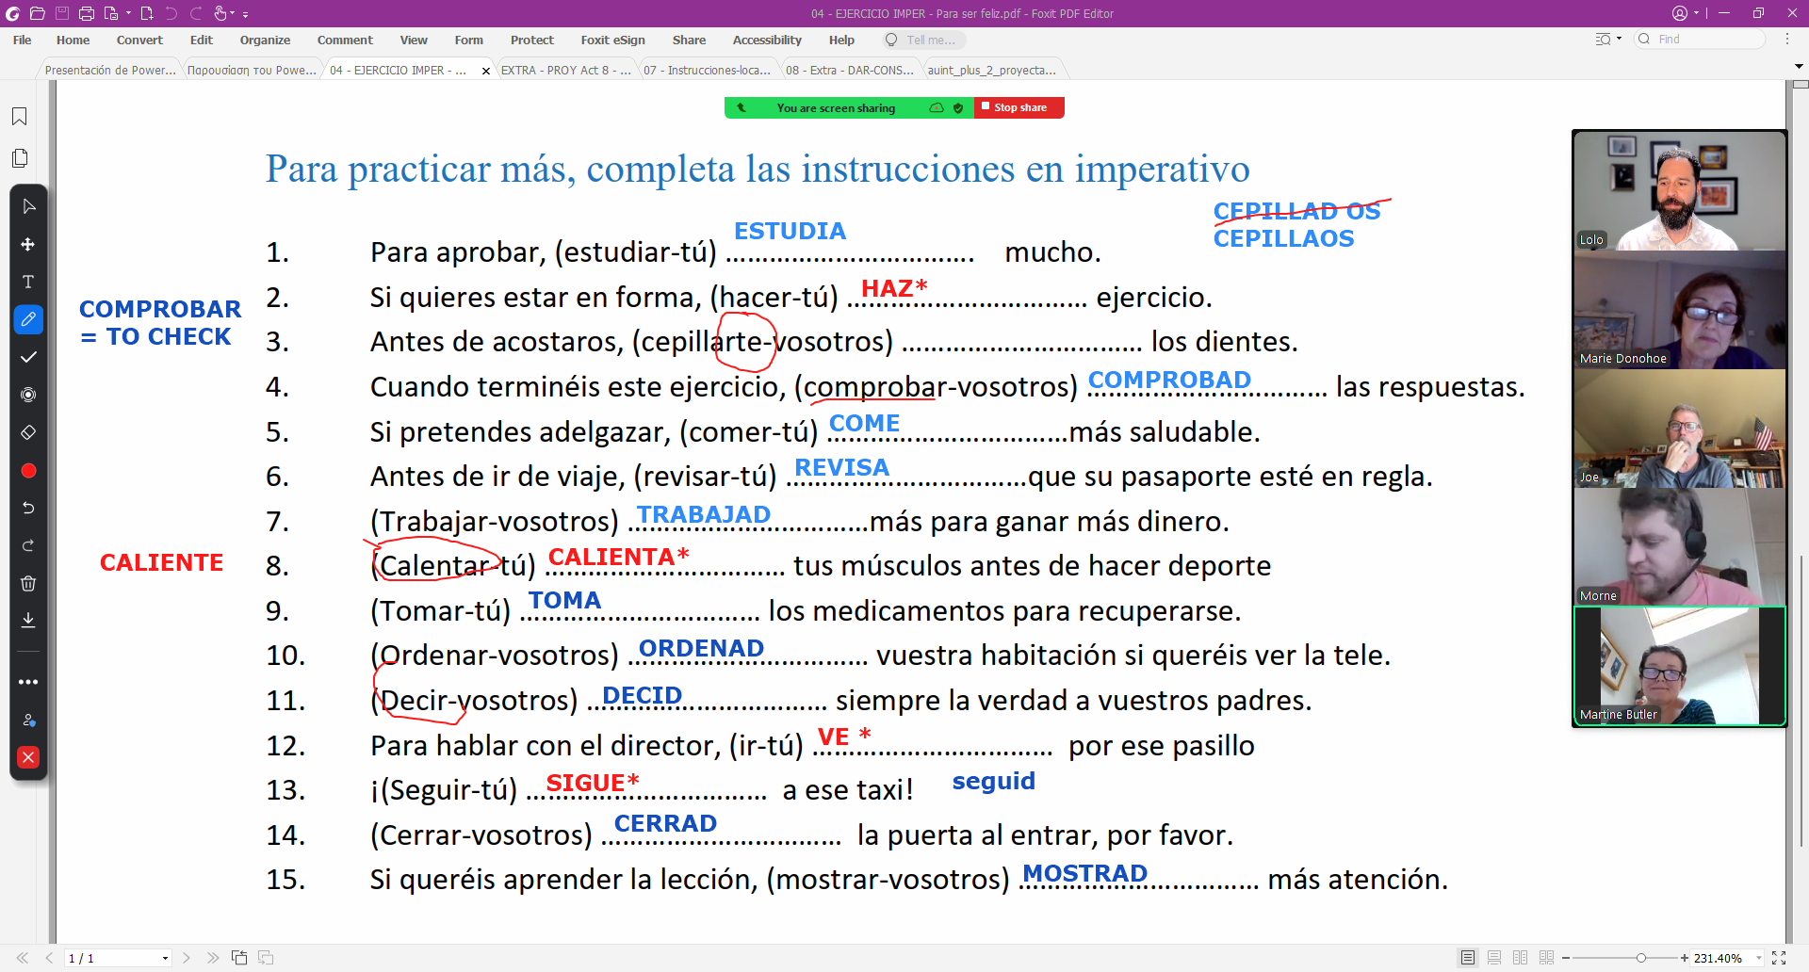The width and height of the screenshot is (1809, 972).
Task: Click the annotation Redo icon in sidebar
Action: point(28,545)
